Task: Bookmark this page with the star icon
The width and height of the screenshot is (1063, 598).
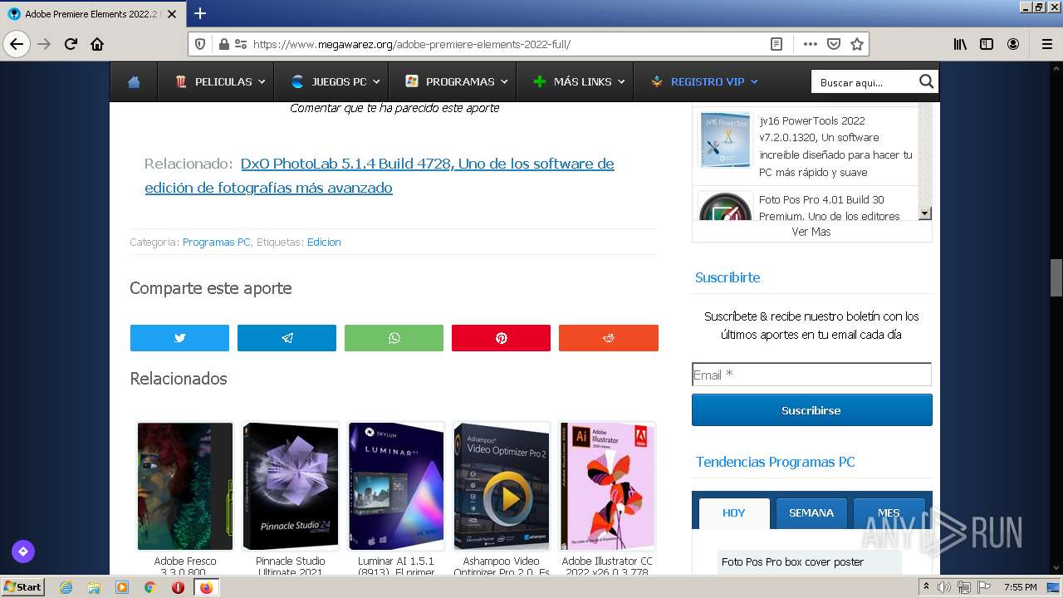Action: point(857,44)
